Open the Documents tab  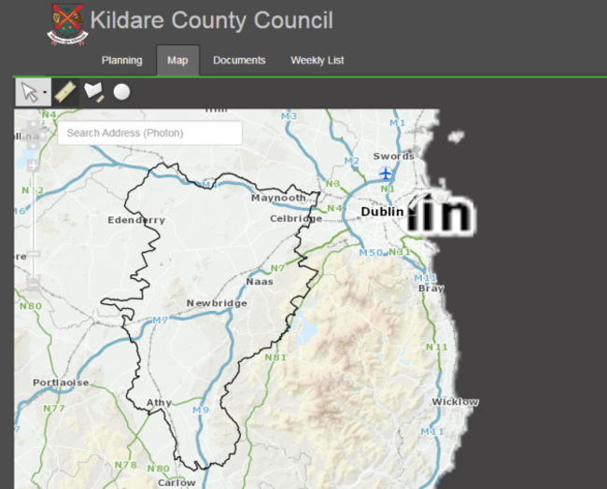click(x=239, y=61)
